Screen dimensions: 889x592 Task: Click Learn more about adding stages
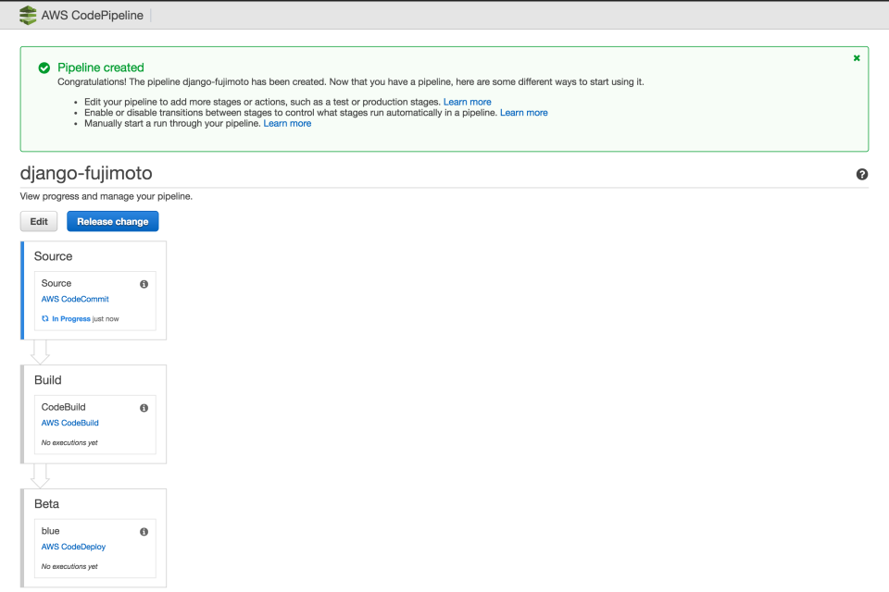tap(468, 102)
